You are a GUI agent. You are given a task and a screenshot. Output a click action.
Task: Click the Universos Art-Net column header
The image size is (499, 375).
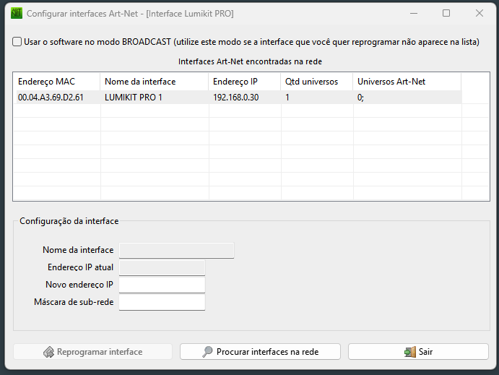(x=407, y=82)
